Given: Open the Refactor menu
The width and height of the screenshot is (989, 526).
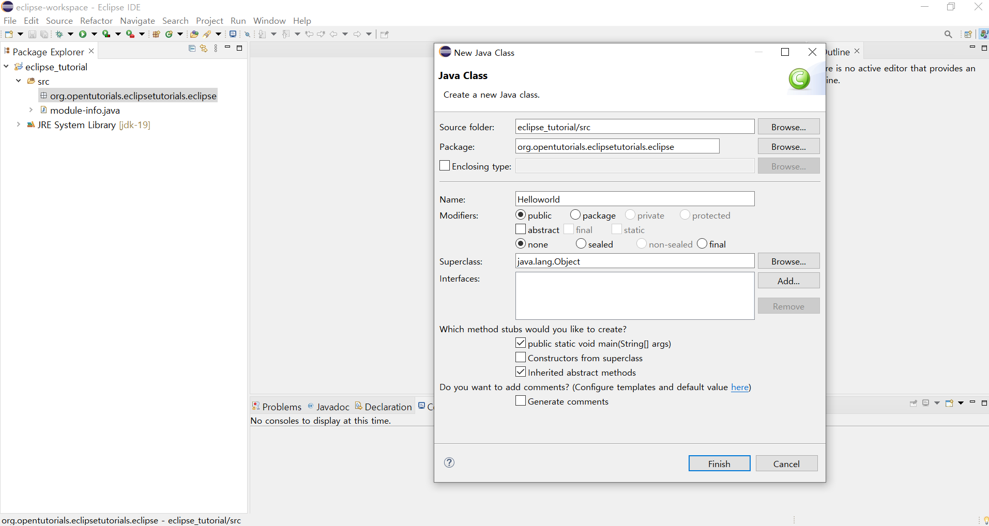Looking at the screenshot, I should [96, 21].
